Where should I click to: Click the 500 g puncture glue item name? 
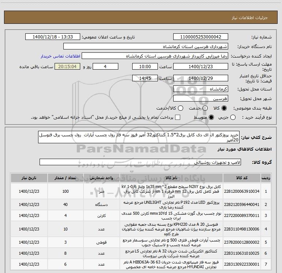click(171, 243)
